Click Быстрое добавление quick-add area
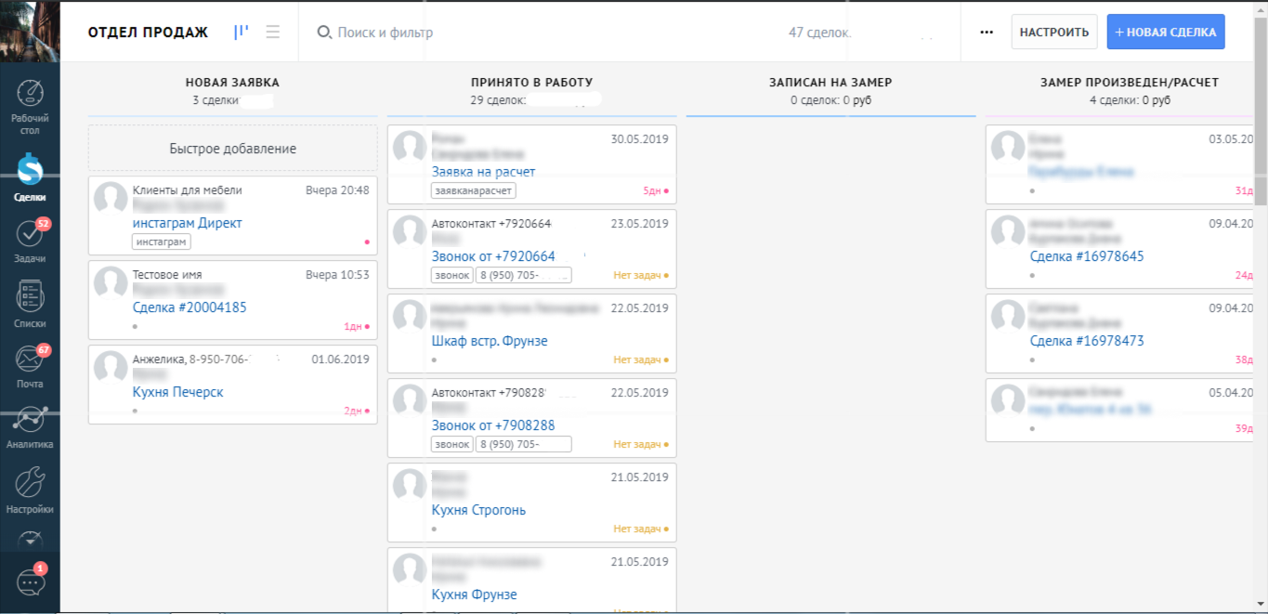This screenshot has height=614, width=1268. click(233, 149)
